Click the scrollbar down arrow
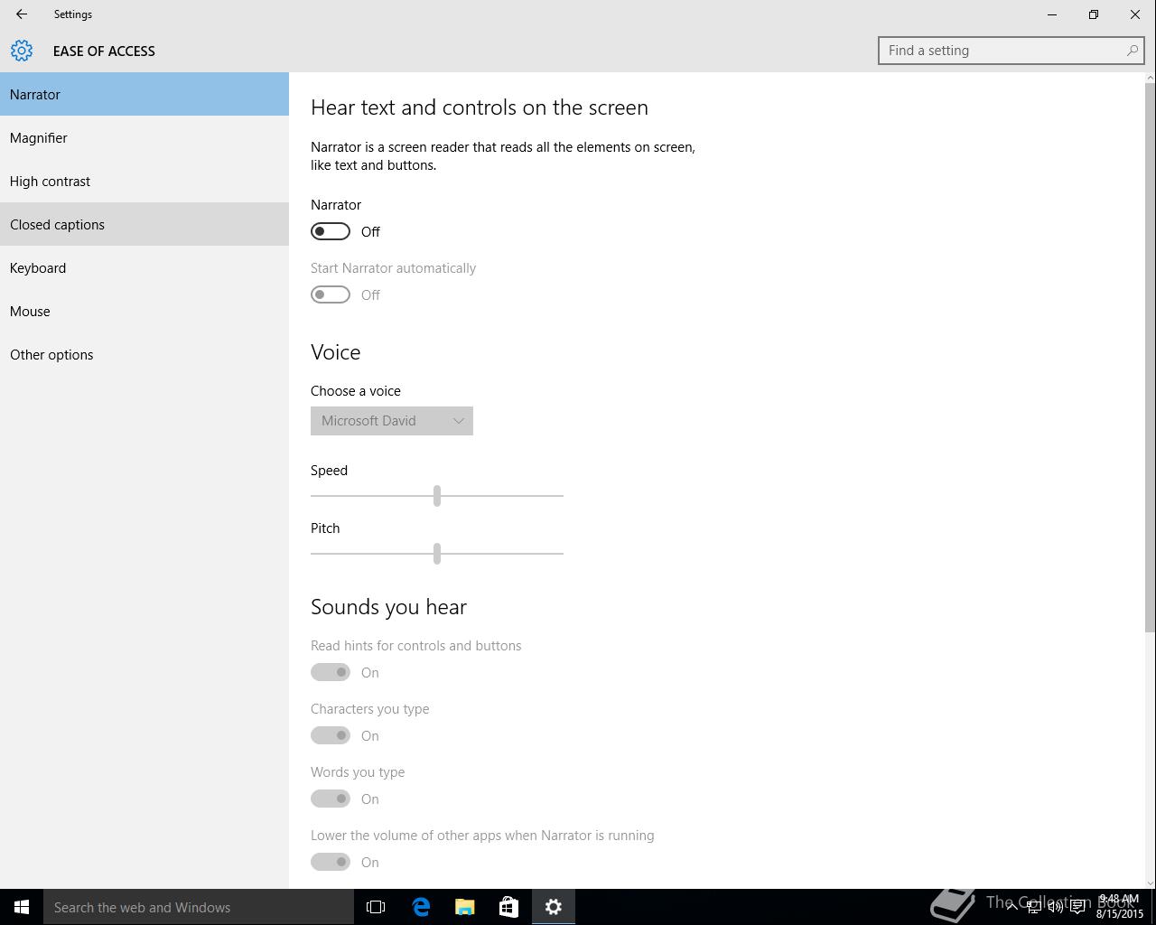 [x=1150, y=883]
